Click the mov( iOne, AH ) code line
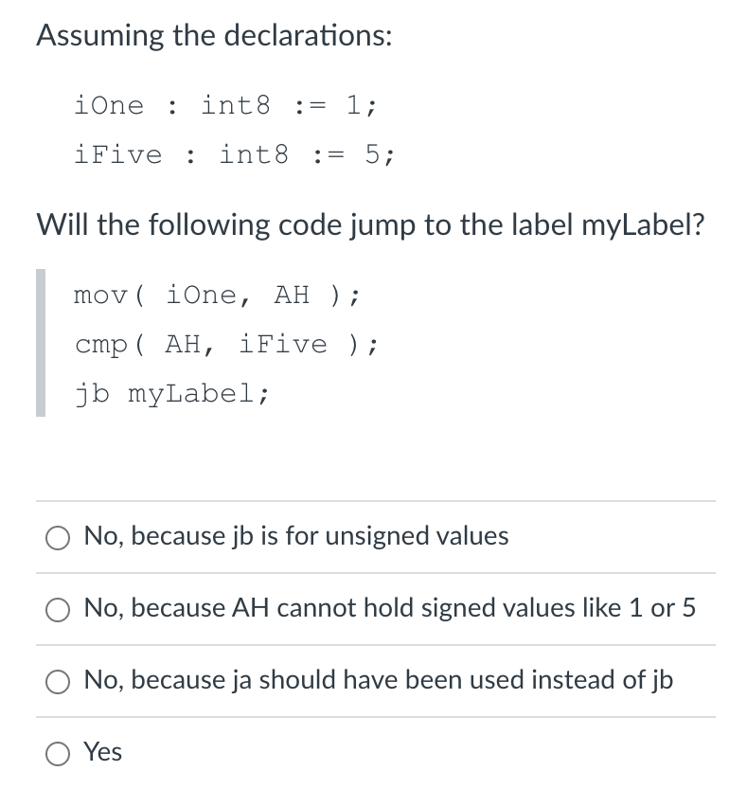This screenshot has width=729, height=807. 217,296
